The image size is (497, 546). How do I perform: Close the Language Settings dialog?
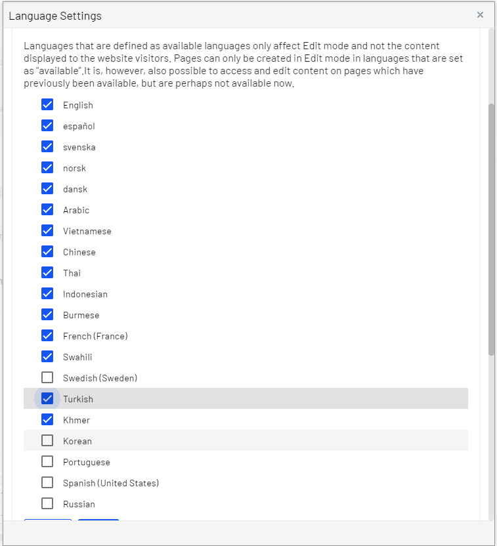[x=480, y=14]
